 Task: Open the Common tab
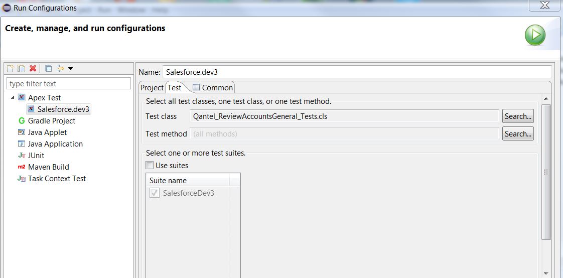[213, 88]
